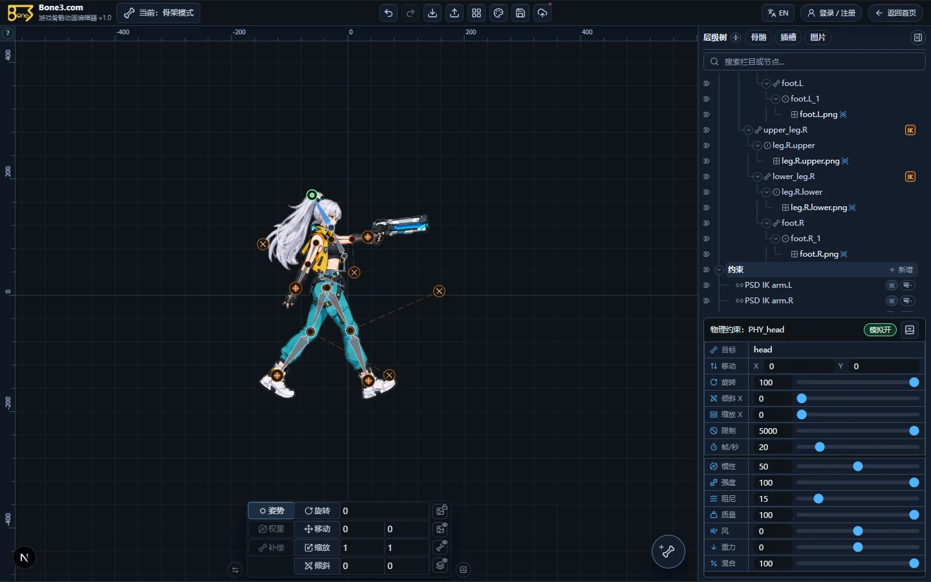Click the floppy disk save icon
931x582 pixels.
[x=520, y=13]
